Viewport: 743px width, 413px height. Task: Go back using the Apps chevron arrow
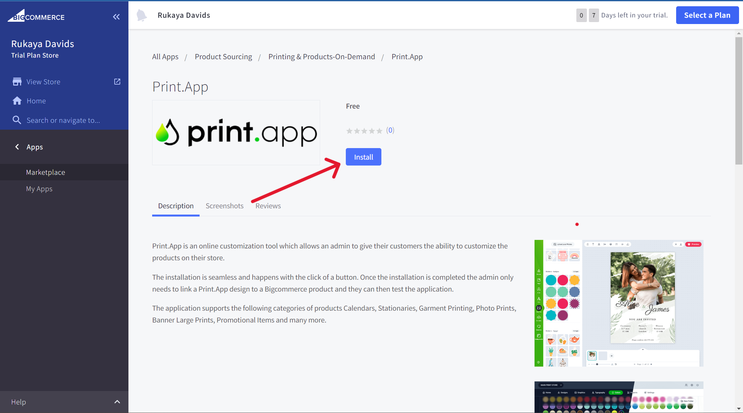pos(17,147)
